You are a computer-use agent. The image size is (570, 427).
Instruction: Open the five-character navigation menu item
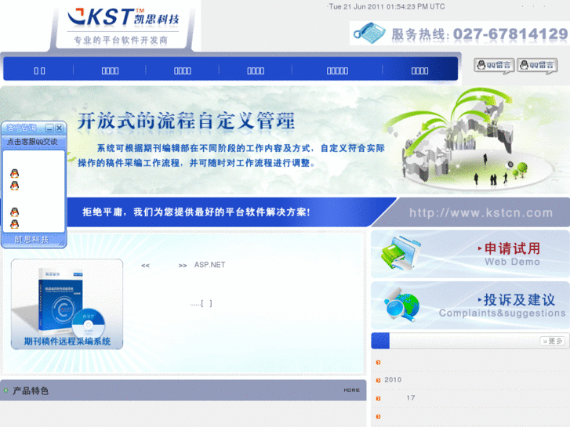(337, 71)
